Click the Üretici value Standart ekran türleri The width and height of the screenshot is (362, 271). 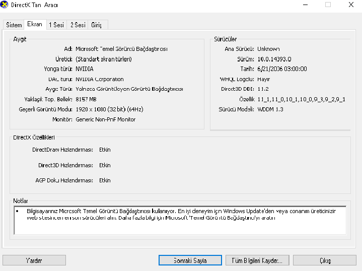point(104,59)
